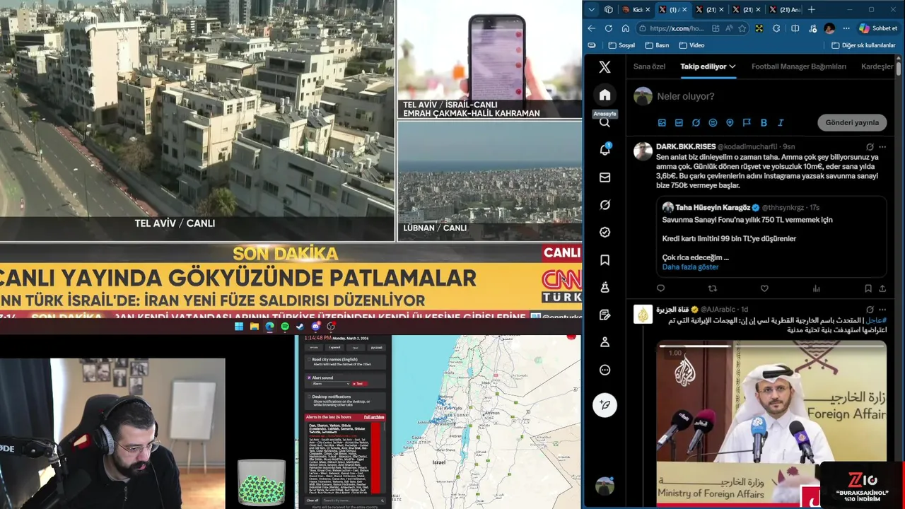Open Sosyal bookmarks folder

point(621,45)
